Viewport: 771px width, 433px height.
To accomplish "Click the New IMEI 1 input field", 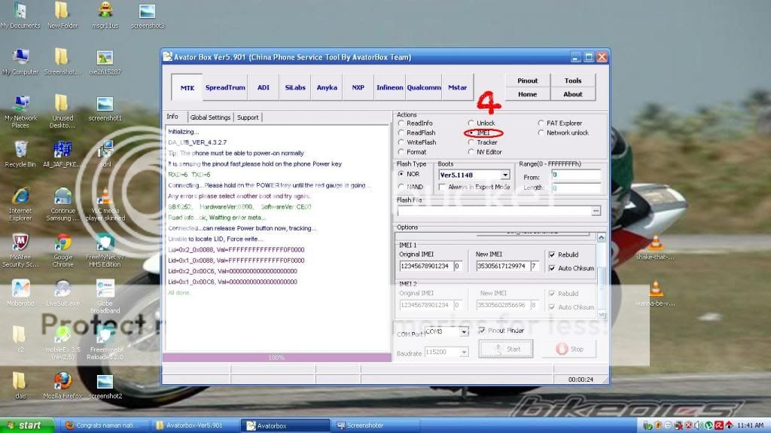I will pyautogui.click(x=502, y=266).
